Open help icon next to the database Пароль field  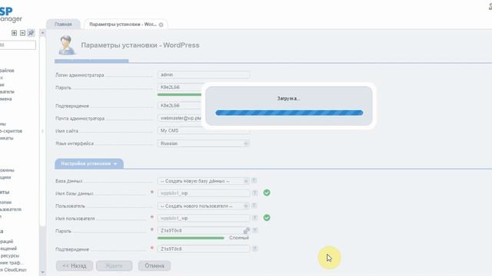(x=255, y=230)
